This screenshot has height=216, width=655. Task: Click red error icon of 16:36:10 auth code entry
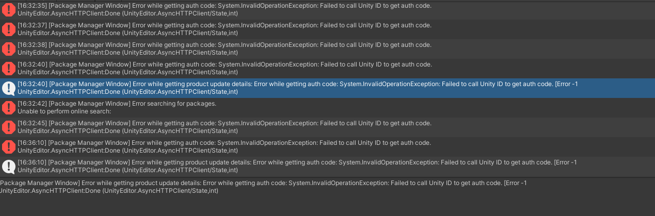coord(8,147)
